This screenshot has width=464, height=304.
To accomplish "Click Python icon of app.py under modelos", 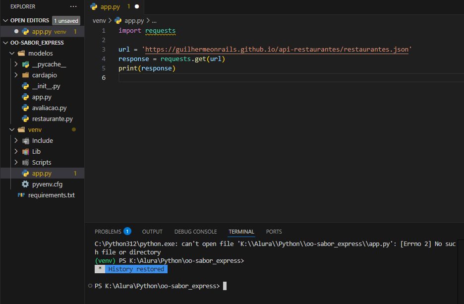I will pyautogui.click(x=25, y=97).
